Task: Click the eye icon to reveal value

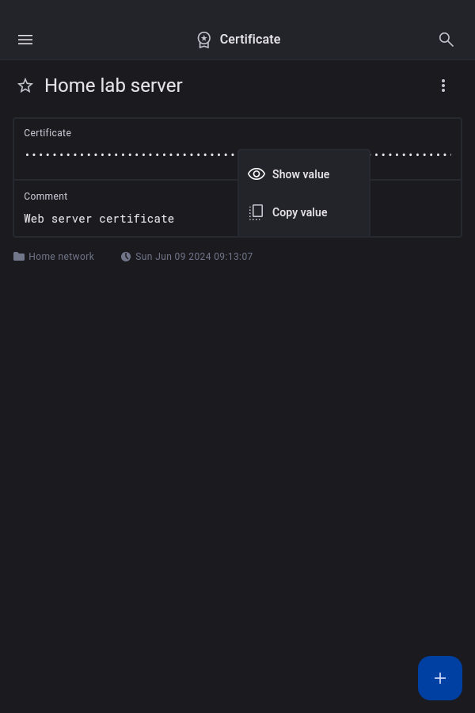Action: click(x=256, y=174)
